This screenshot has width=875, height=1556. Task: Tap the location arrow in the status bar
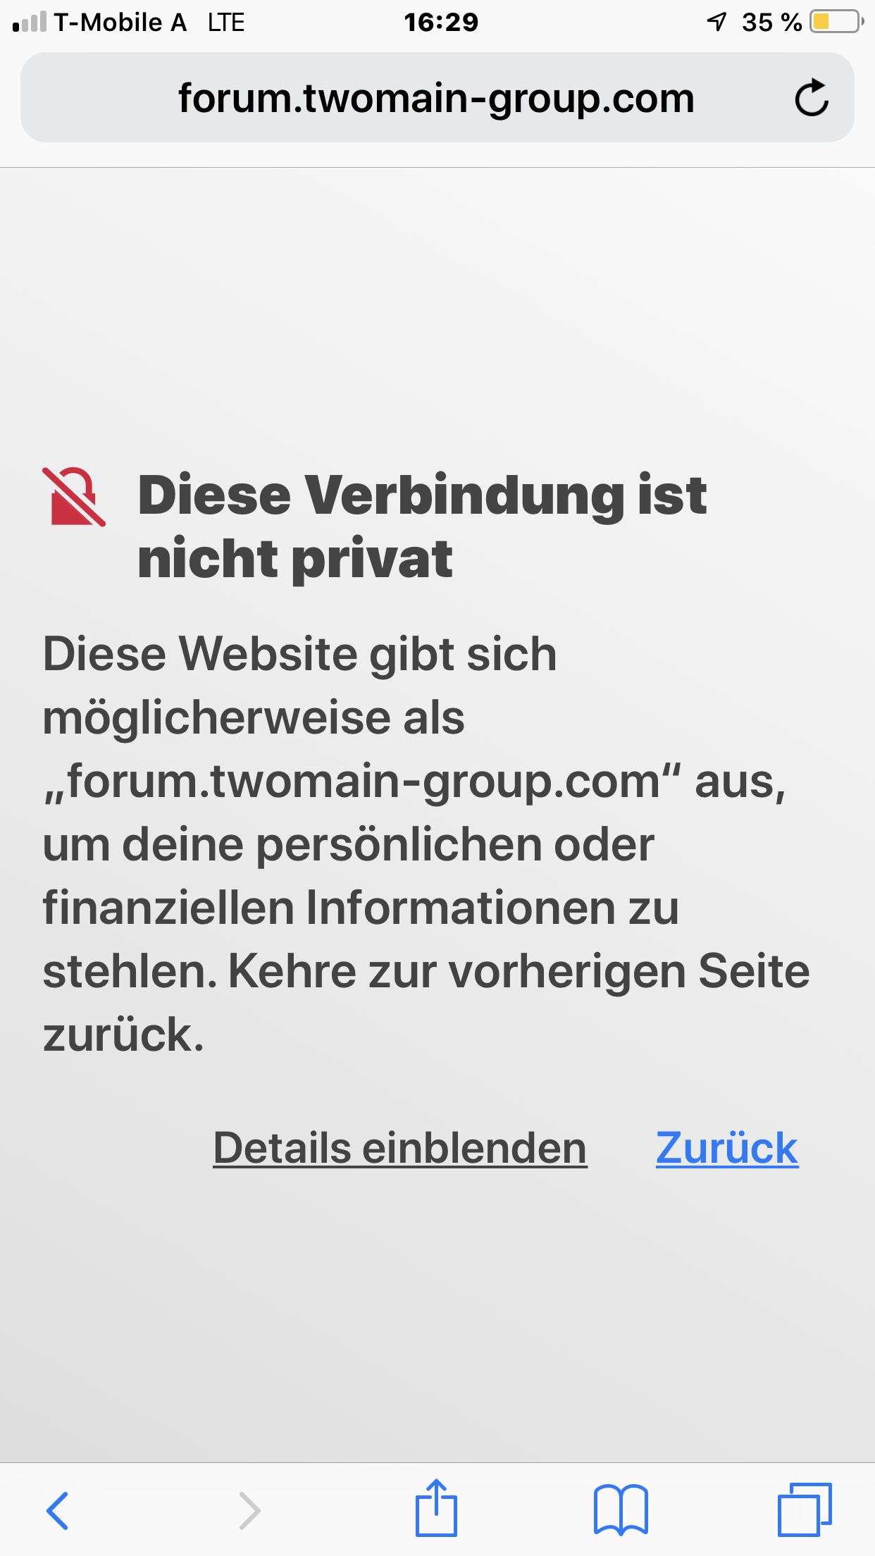716,22
